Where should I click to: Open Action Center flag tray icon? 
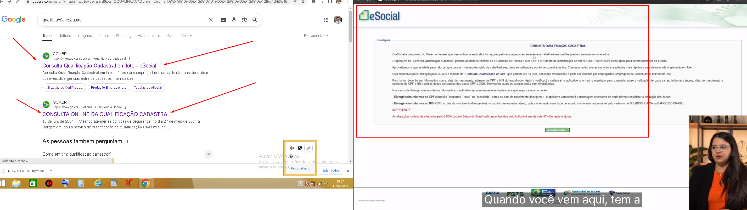pos(307,184)
